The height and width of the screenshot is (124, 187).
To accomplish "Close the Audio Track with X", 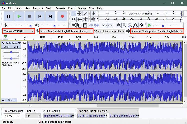I will 3,43.
